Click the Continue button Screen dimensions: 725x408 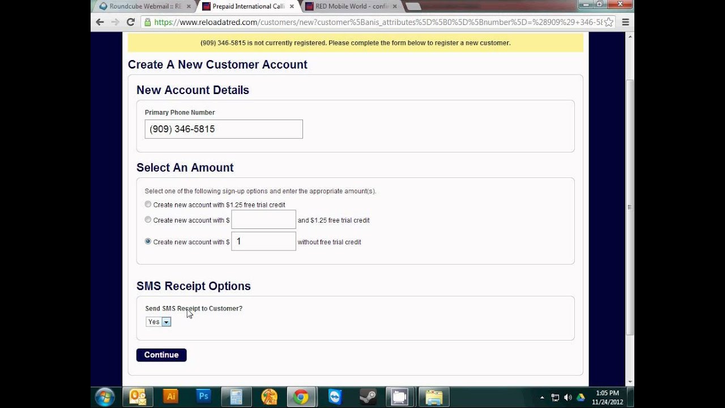pyautogui.click(x=161, y=355)
